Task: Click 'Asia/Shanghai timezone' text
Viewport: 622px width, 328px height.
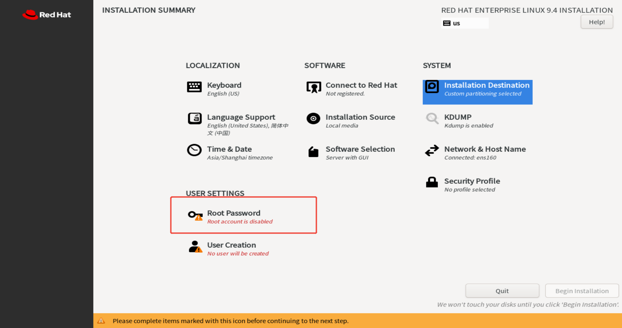Action: coord(240,158)
